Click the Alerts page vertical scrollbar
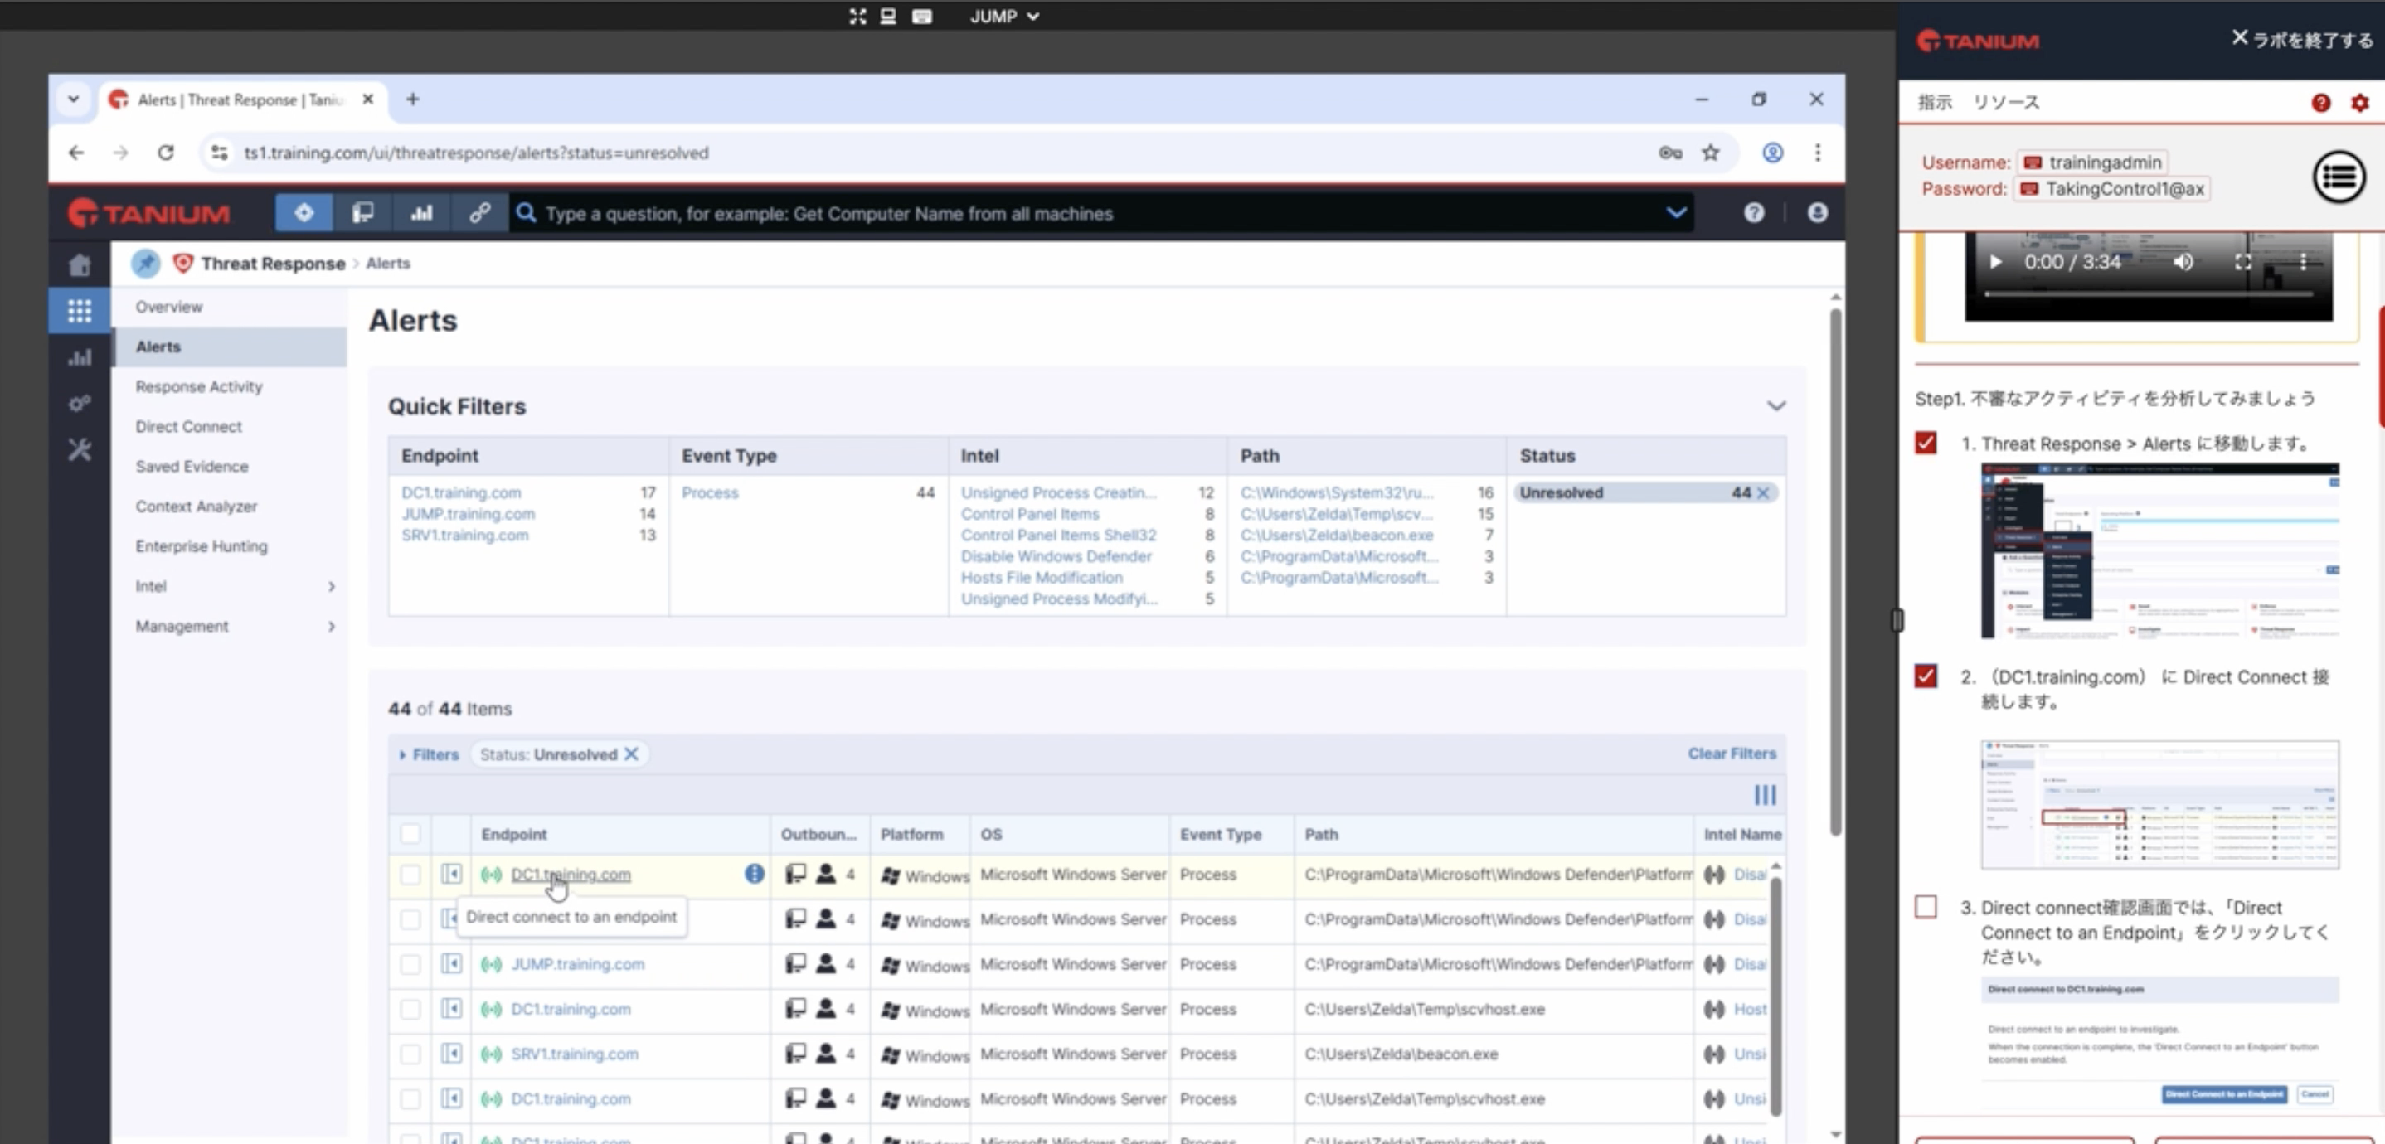The width and height of the screenshot is (2385, 1144). [x=1835, y=571]
